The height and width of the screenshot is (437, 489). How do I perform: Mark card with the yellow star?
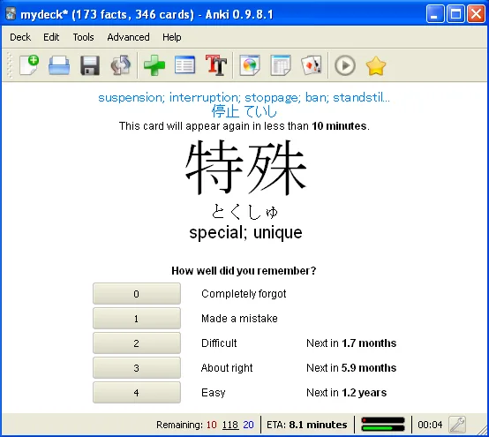[x=376, y=65]
